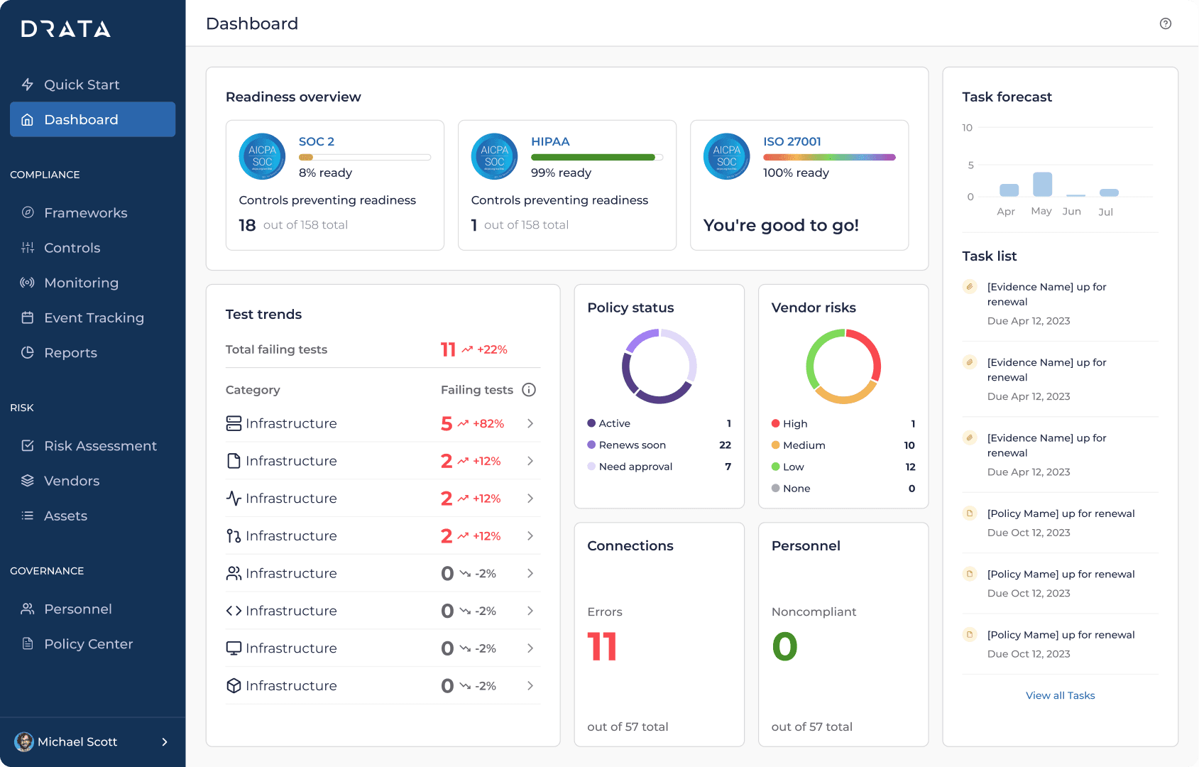Click the server icon in Test trends

tap(234, 423)
